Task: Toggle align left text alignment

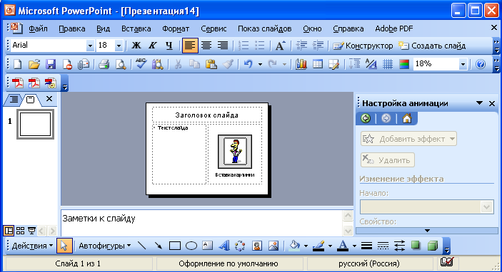Action: click(190, 46)
